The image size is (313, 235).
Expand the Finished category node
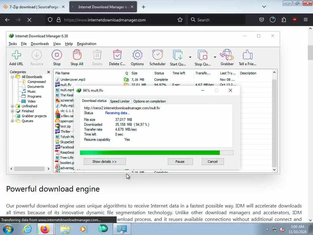click(12, 111)
